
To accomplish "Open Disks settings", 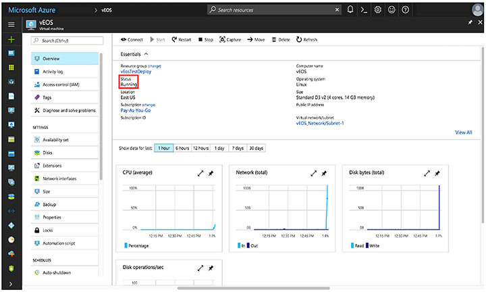I will (x=65, y=153).
